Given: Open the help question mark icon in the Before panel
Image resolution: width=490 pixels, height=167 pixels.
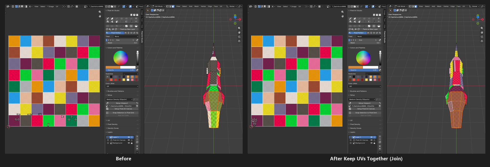Looking at the screenshot, I should click(x=134, y=15).
